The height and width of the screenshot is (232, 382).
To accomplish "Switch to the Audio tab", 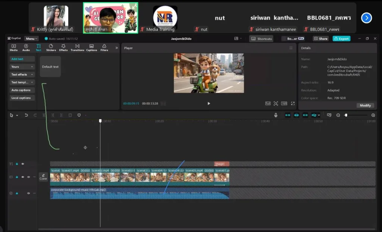I will pyautogui.click(x=26, y=47).
